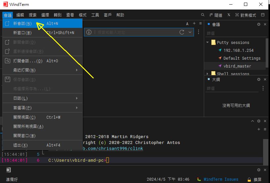Choose 打開會話...(O) menu entry

pos(28,61)
